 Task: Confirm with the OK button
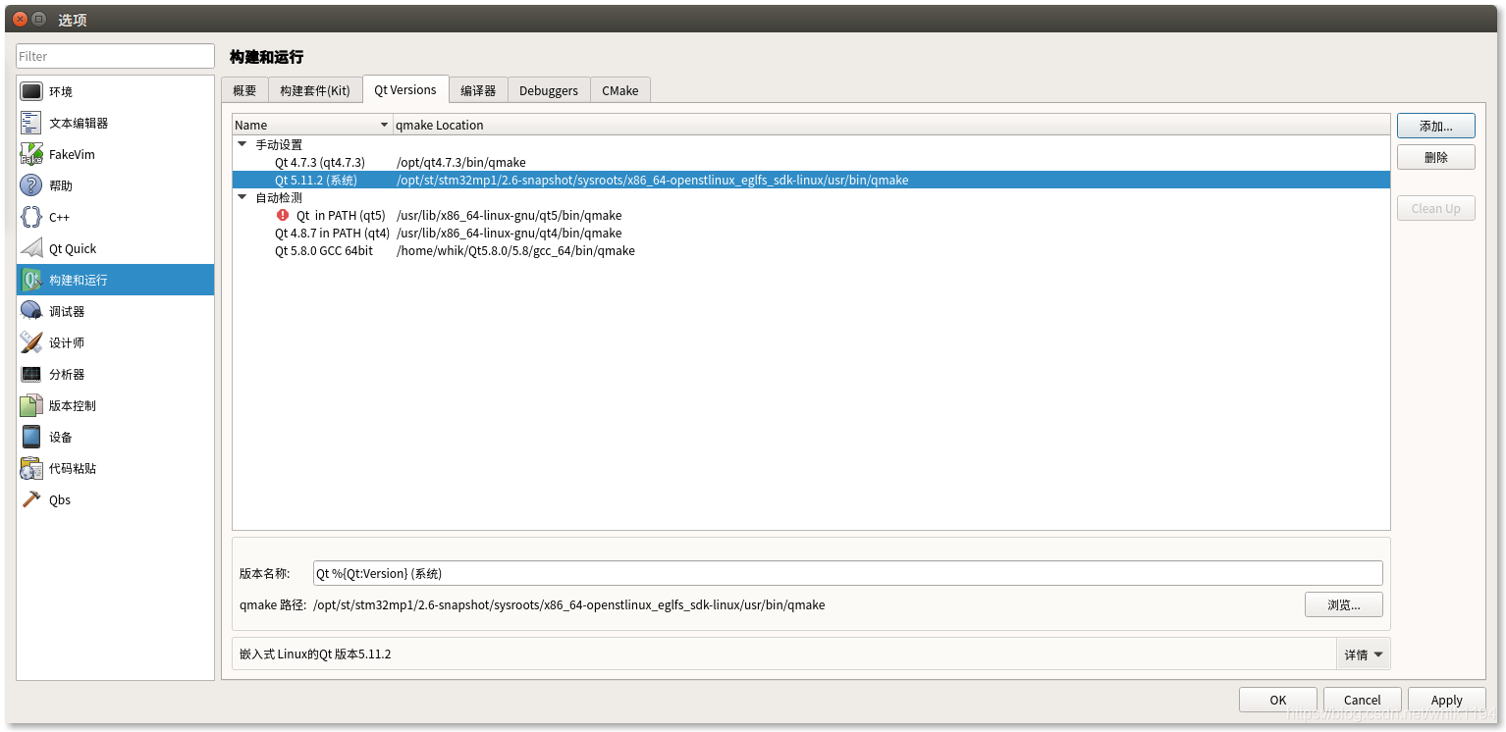pos(1278,700)
